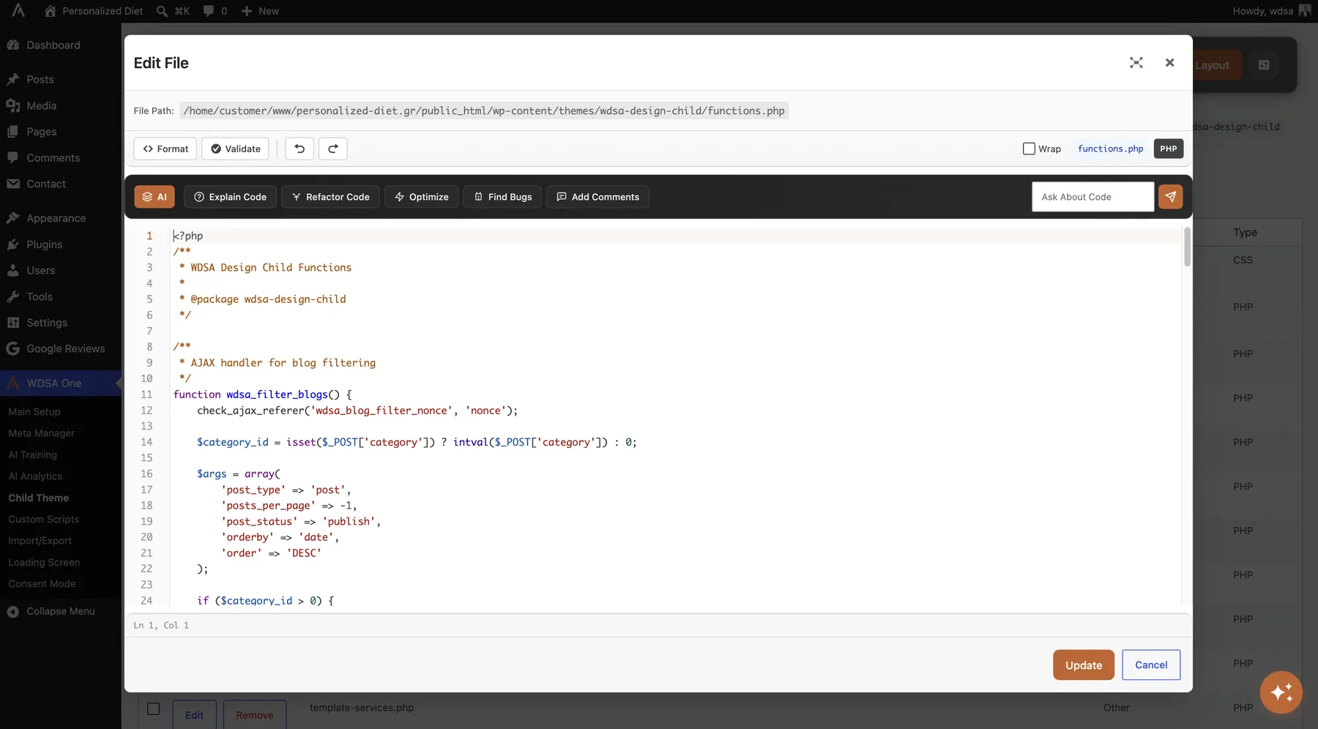Go to Google Reviews
This screenshot has height=729, width=1318.
click(66, 349)
